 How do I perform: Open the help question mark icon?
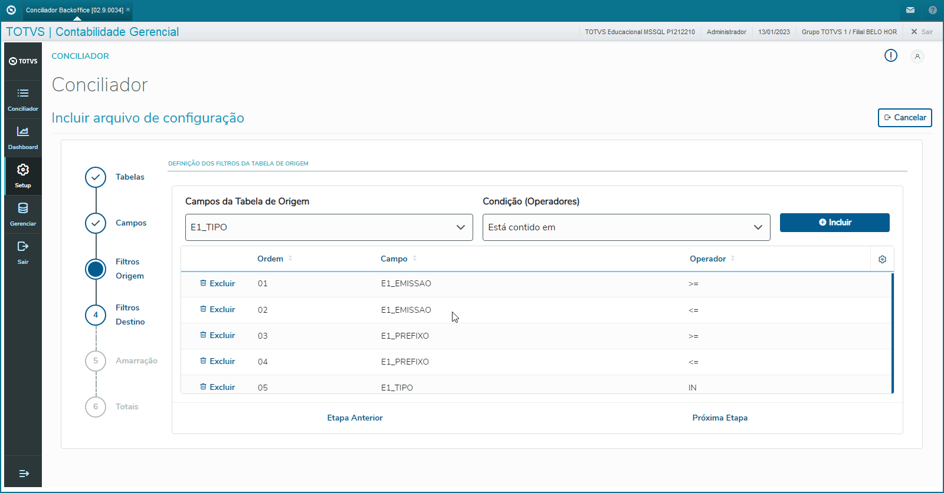(x=933, y=10)
